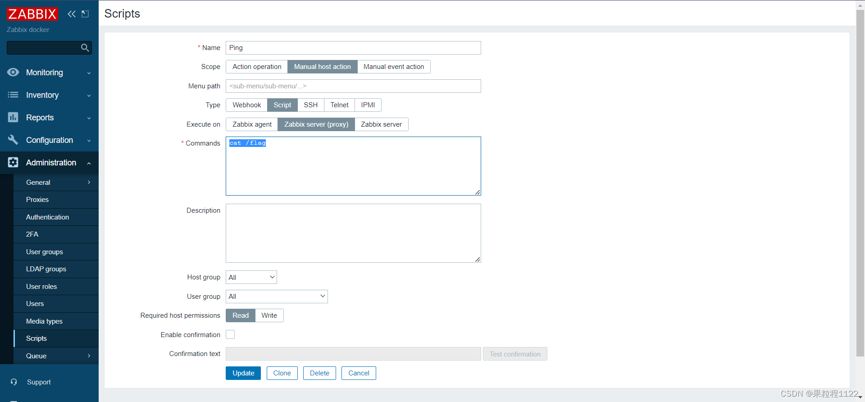Tick the Enable confirmation checkbox
The height and width of the screenshot is (402, 865).
pos(230,334)
